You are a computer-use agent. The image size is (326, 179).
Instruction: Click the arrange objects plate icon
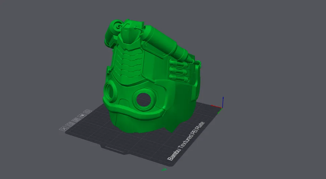pyautogui.click(x=76, y=120)
